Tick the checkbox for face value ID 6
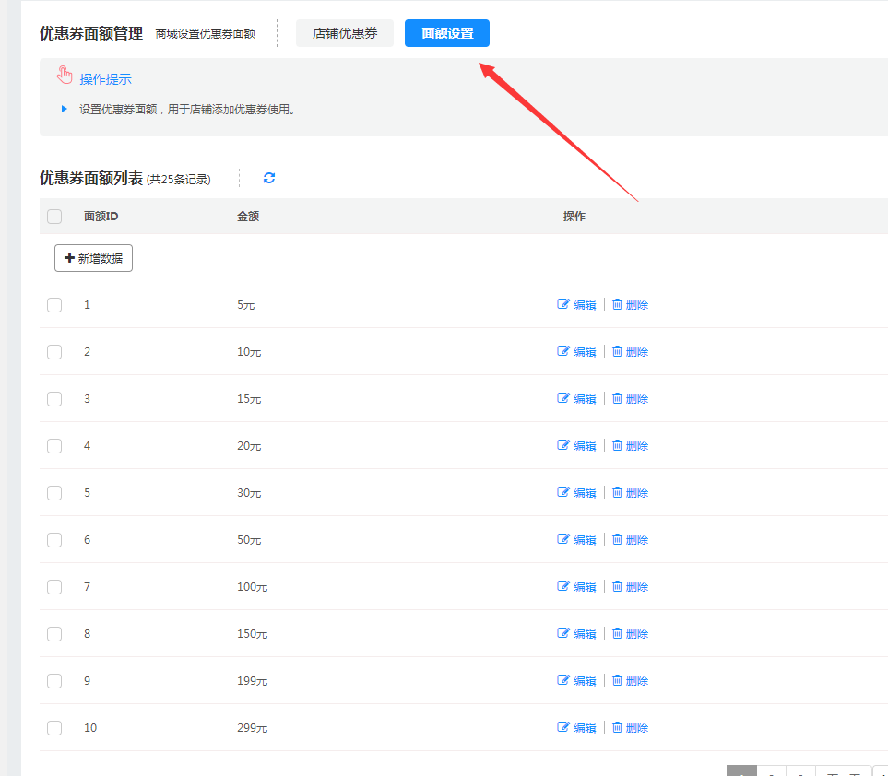 coord(54,539)
